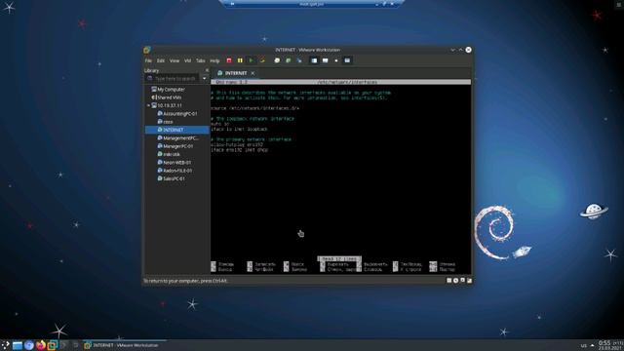Launch Firefox from the taskbar
Image resolution: width=624 pixels, height=351 pixels.
click(40, 345)
